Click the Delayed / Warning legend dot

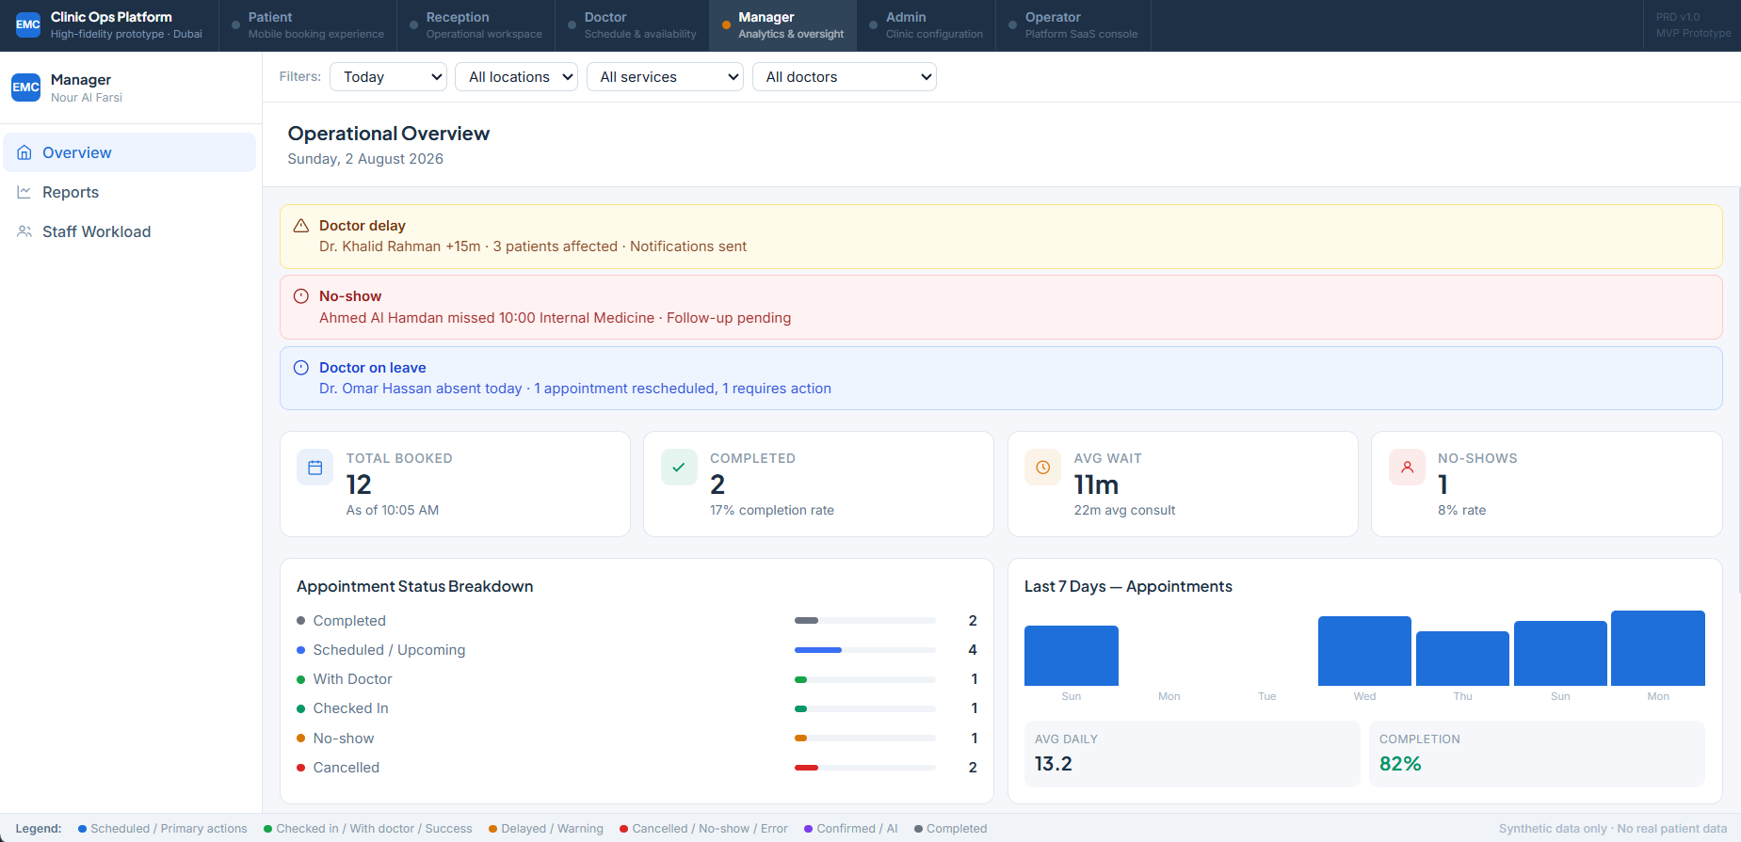492,829
